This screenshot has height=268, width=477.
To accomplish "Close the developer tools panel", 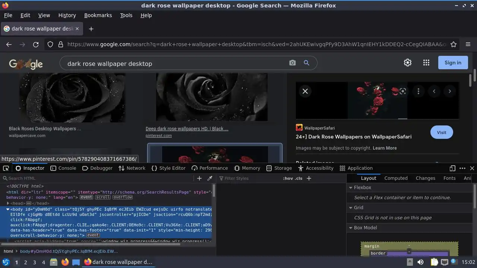I will click(x=472, y=168).
